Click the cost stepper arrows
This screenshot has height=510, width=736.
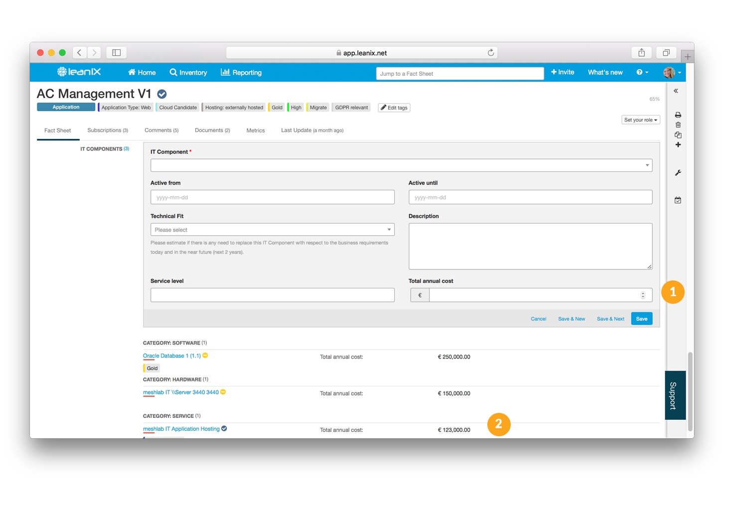[x=643, y=295]
